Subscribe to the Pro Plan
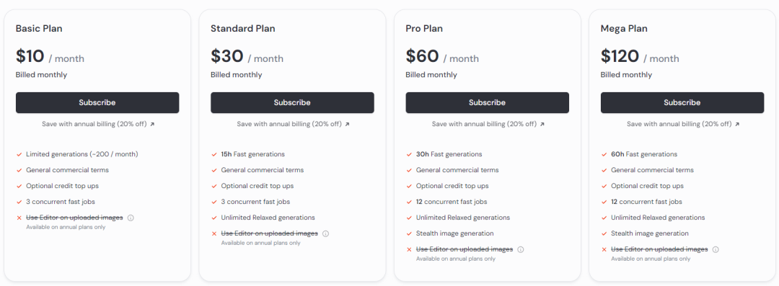 pos(488,103)
